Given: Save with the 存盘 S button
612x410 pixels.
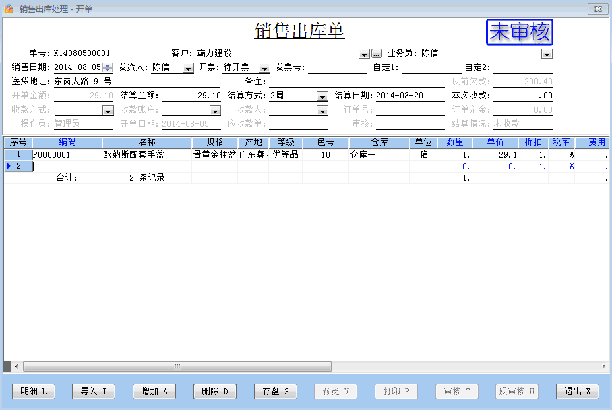Looking at the screenshot, I should [276, 391].
